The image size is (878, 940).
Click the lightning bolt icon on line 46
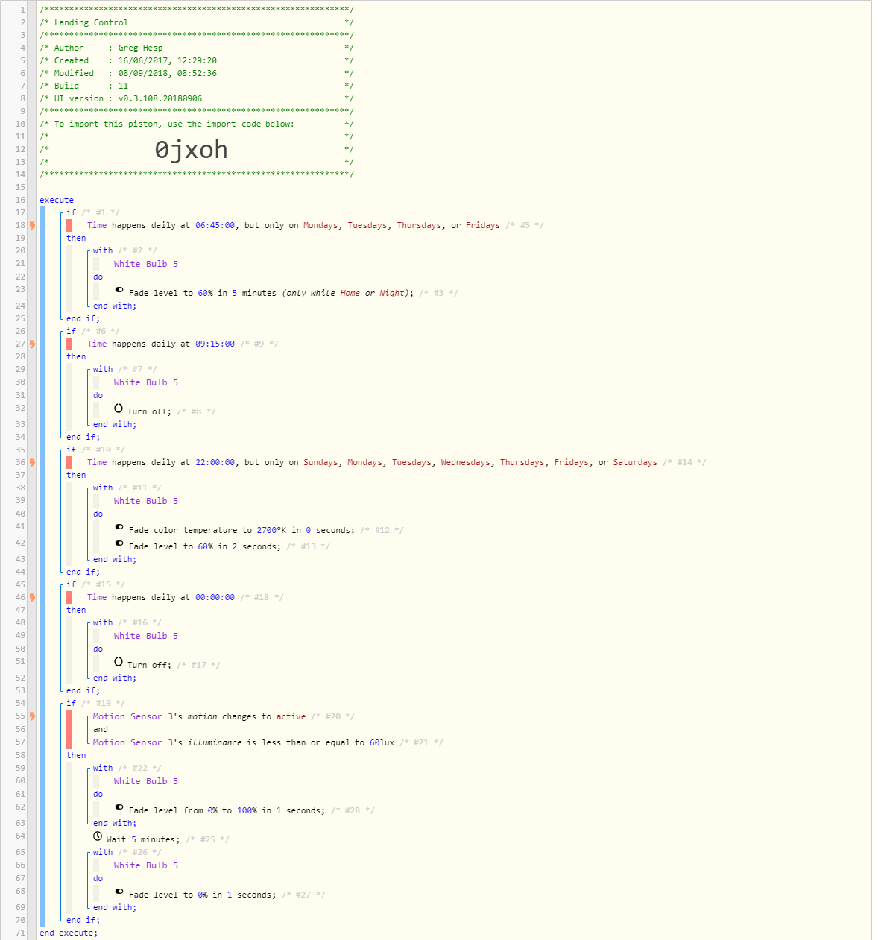[x=32, y=597]
